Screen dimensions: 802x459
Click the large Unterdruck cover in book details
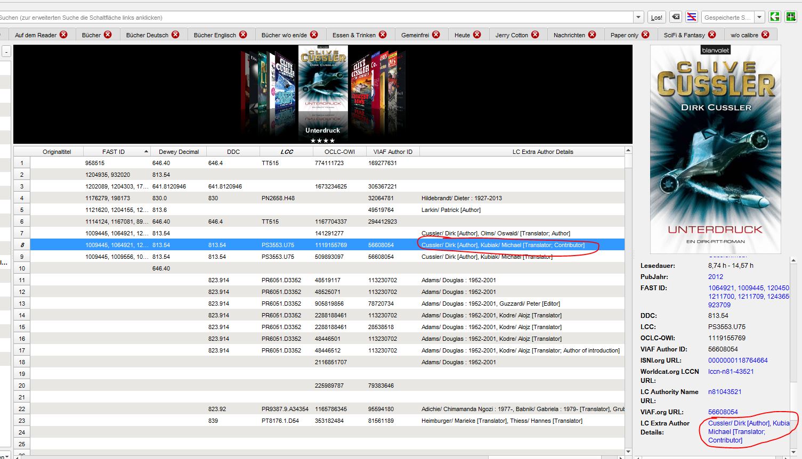pyautogui.click(x=716, y=149)
